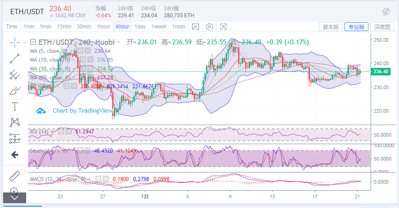This screenshot has height=208, width=399.
Task: Open settings gear for the BB indicator
Action: 66,86
